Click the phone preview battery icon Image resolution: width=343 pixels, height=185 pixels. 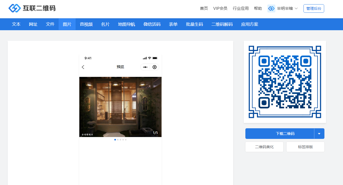click(x=155, y=58)
